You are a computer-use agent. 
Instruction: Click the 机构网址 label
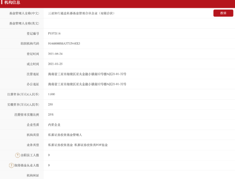[33, 175]
